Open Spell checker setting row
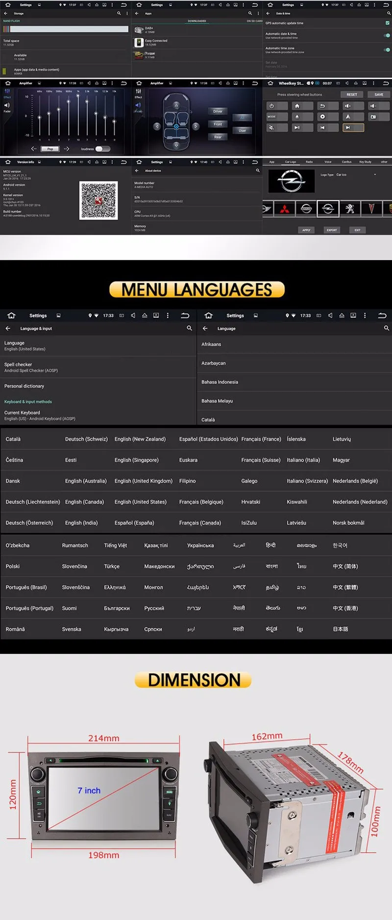The width and height of the screenshot is (392, 920). point(98,367)
